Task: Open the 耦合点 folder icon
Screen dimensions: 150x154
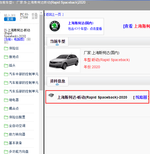Action: 6,109
